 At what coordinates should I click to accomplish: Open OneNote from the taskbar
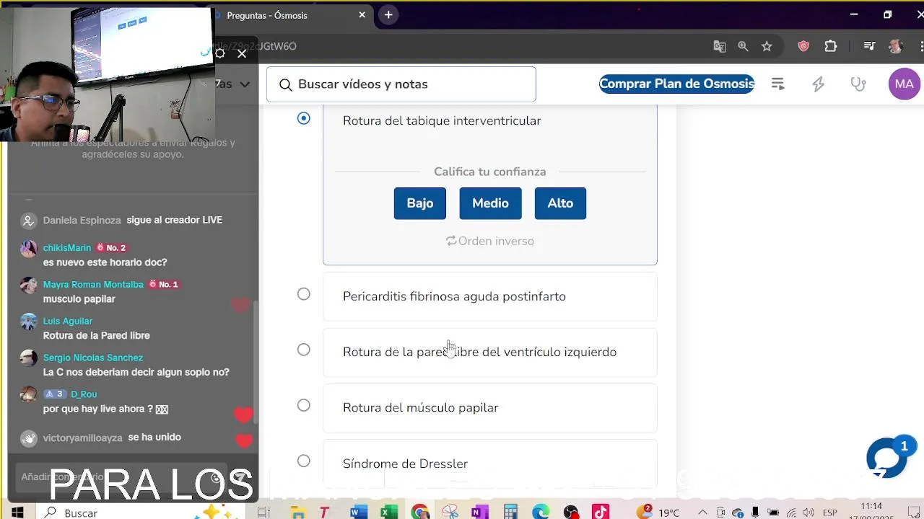pos(480,513)
